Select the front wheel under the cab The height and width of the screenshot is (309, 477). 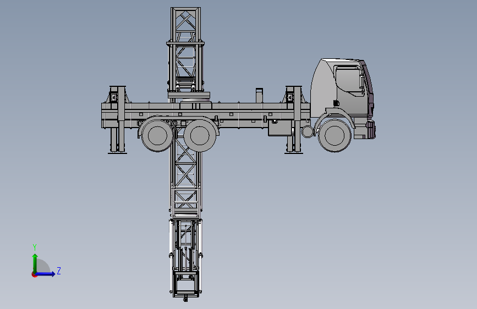[335, 136]
